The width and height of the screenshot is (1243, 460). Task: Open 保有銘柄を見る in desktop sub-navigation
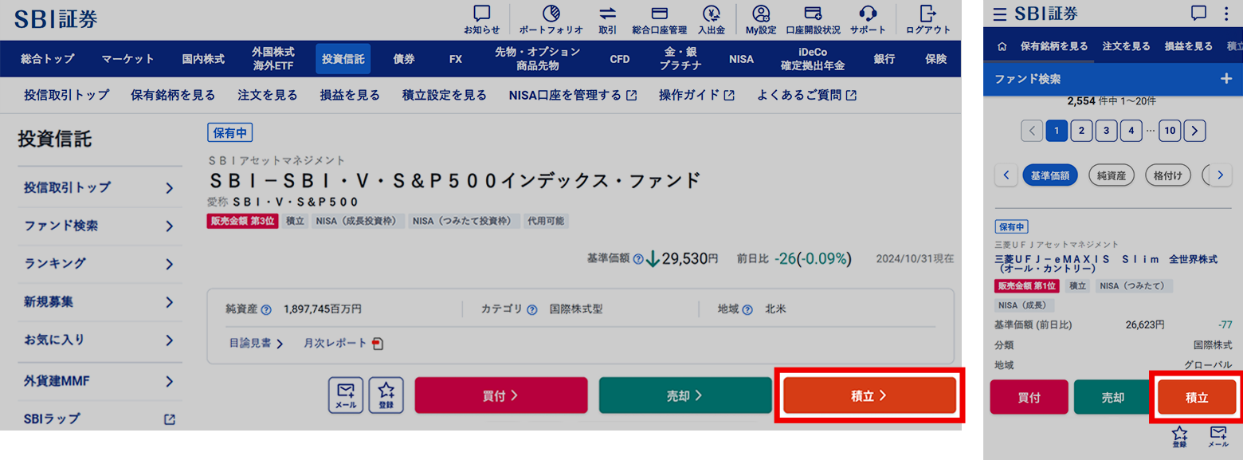[173, 95]
